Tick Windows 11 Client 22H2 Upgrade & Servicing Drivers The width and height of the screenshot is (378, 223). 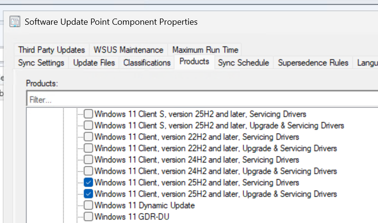(89, 148)
